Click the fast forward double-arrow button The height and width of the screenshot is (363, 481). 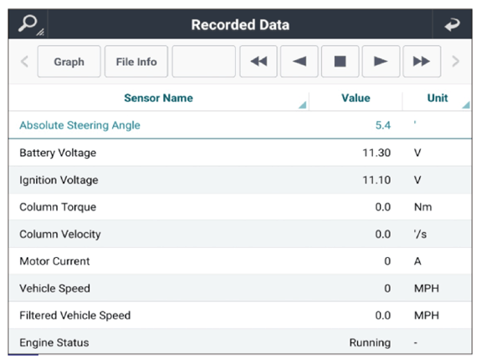422,61
